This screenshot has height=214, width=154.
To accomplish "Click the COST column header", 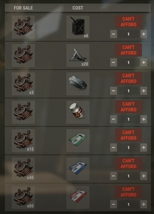I will 78,8.
